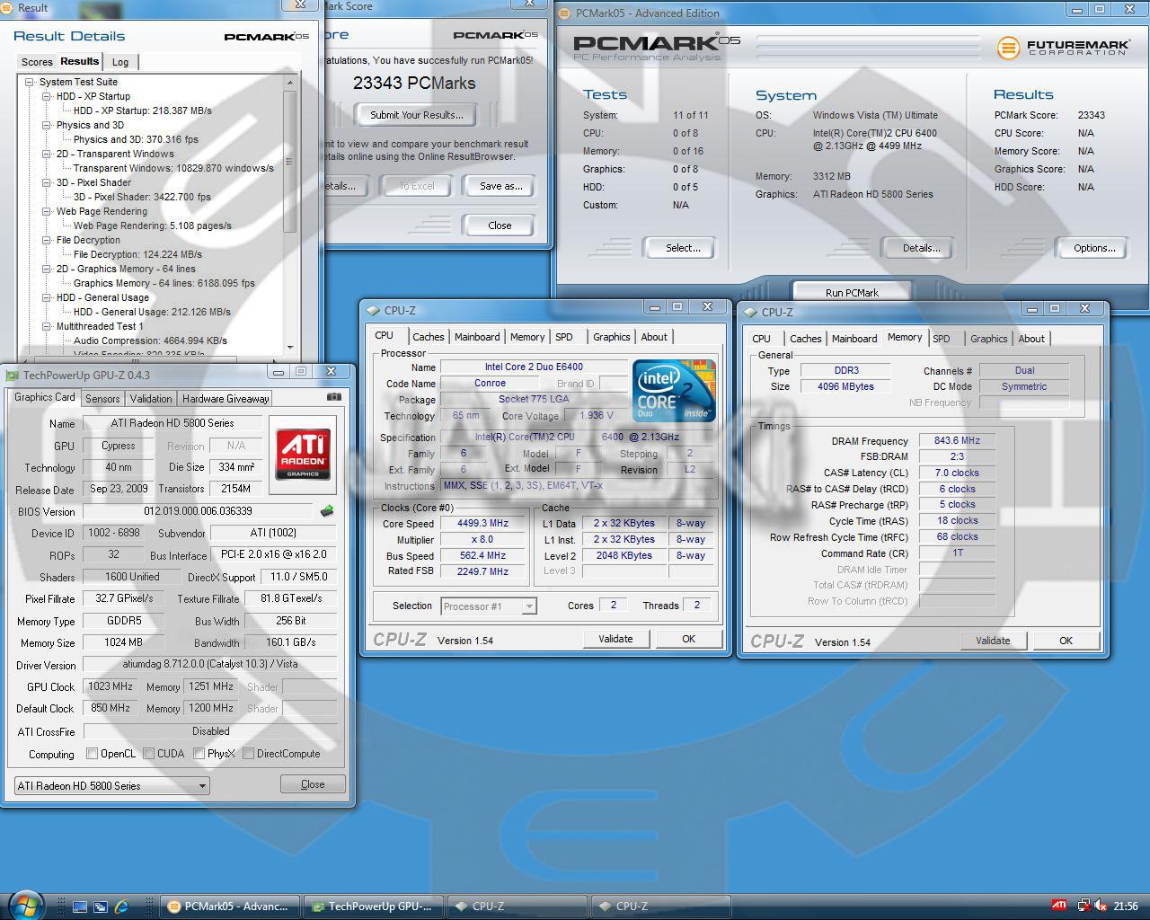Switch to the Log tab in Result Details
This screenshot has width=1150, height=920.
click(x=120, y=62)
